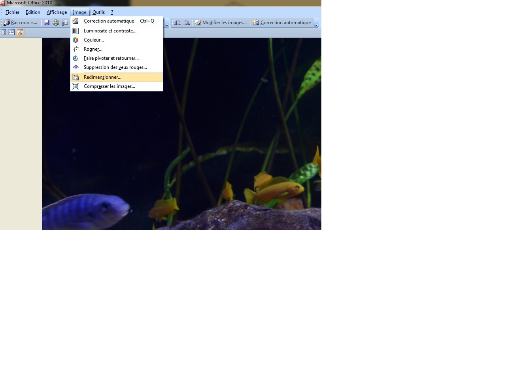The height and width of the screenshot is (380, 506).
Task: Expand toolbar options arrow after Correction automatique
Action: [316, 25]
